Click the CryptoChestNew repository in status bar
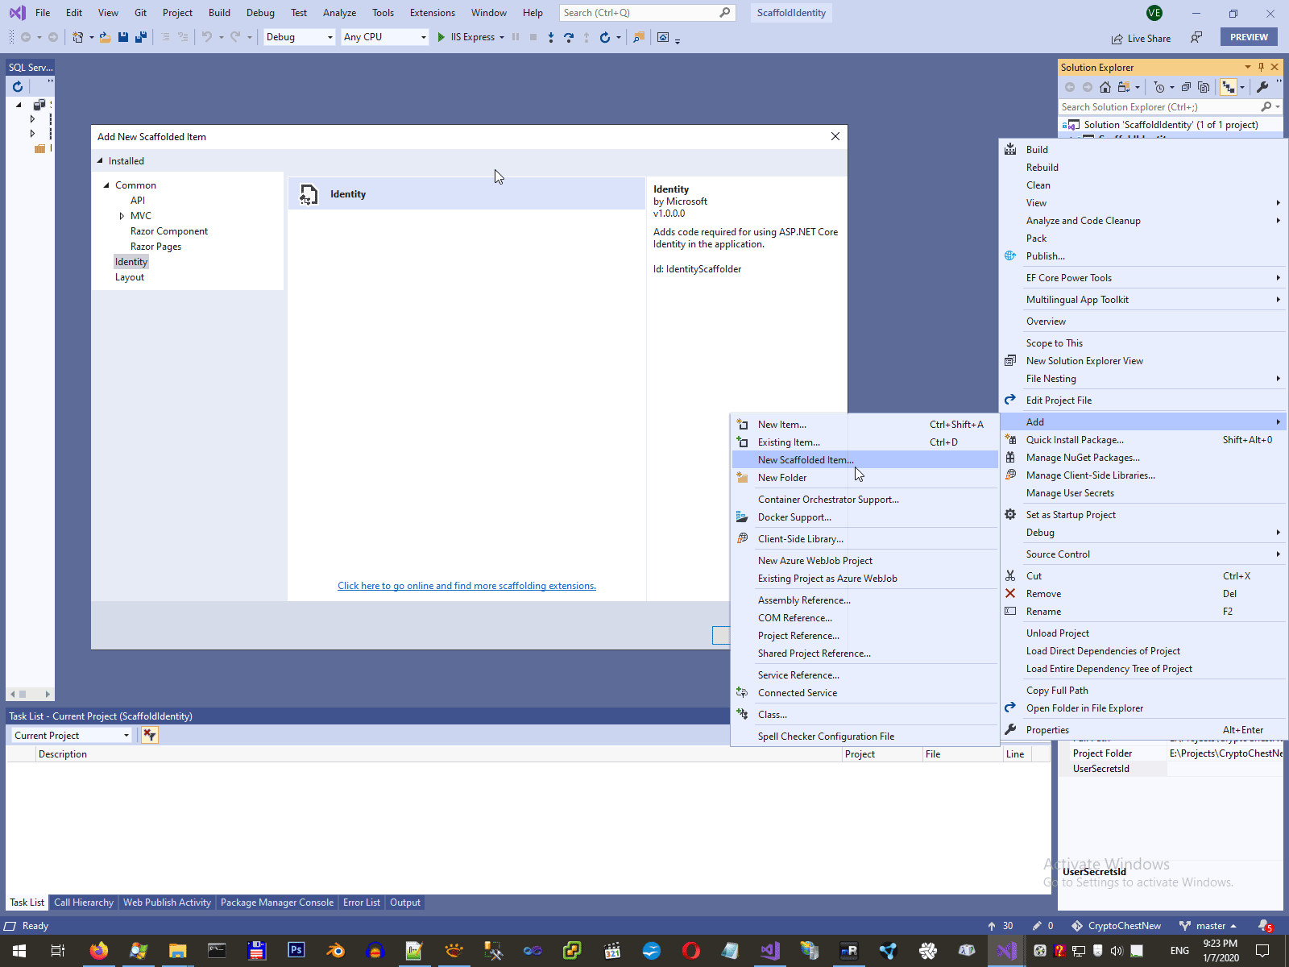1289x967 pixels. click(1116, 926)
